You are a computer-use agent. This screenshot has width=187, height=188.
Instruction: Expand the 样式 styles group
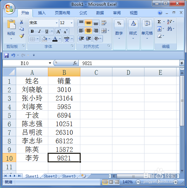pos(133,39)
